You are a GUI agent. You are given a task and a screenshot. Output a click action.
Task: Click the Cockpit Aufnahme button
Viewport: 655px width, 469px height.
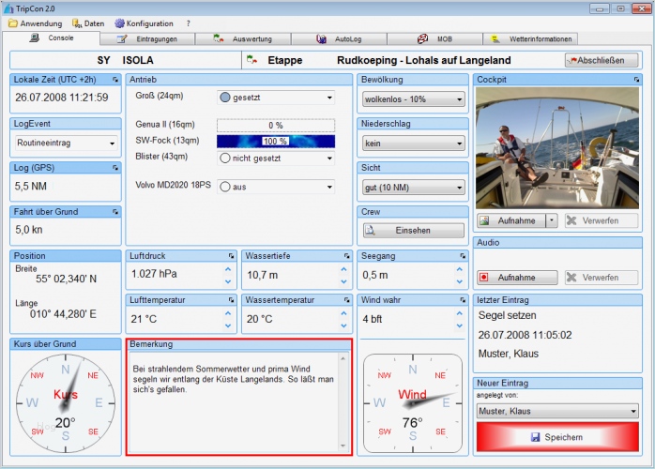click(x=511, y=220)
